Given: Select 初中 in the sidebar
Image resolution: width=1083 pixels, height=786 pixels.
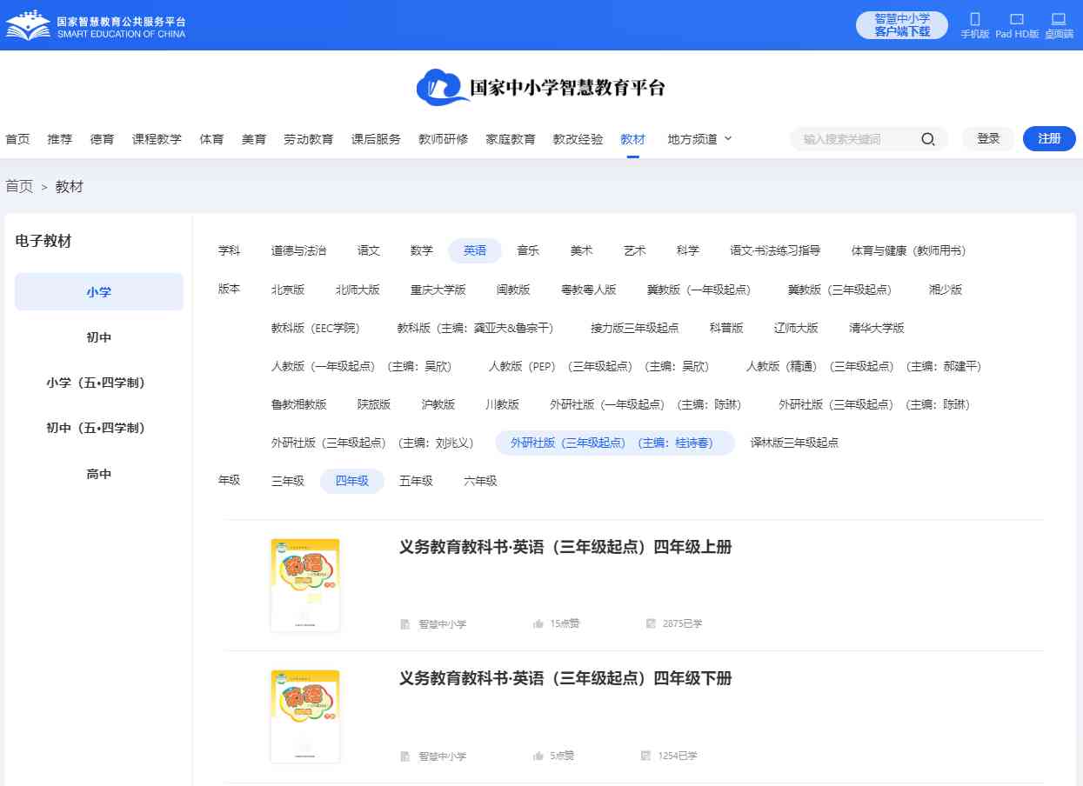Looking at the screenshot, I should pyautogui.click(x=99, y=337).
